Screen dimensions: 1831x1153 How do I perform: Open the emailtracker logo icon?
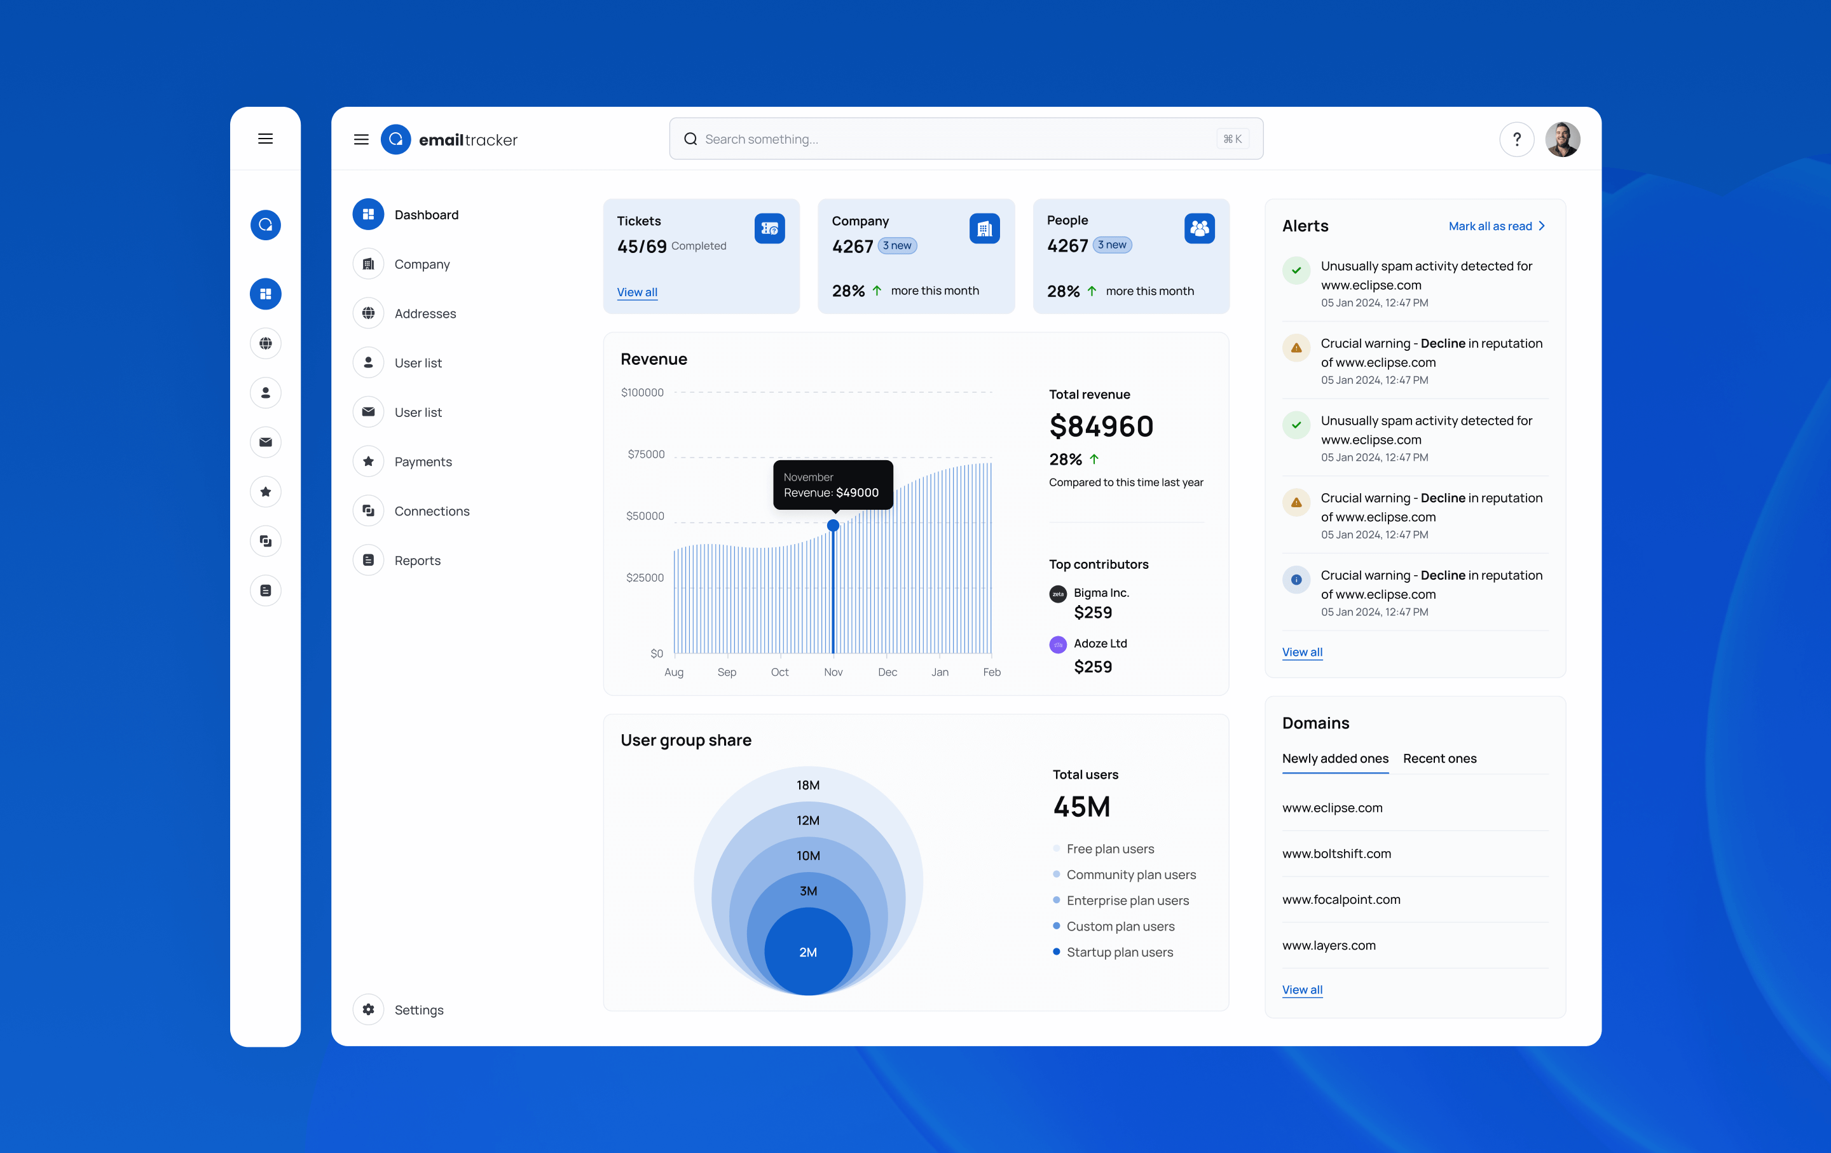click(x=396, y=139)
